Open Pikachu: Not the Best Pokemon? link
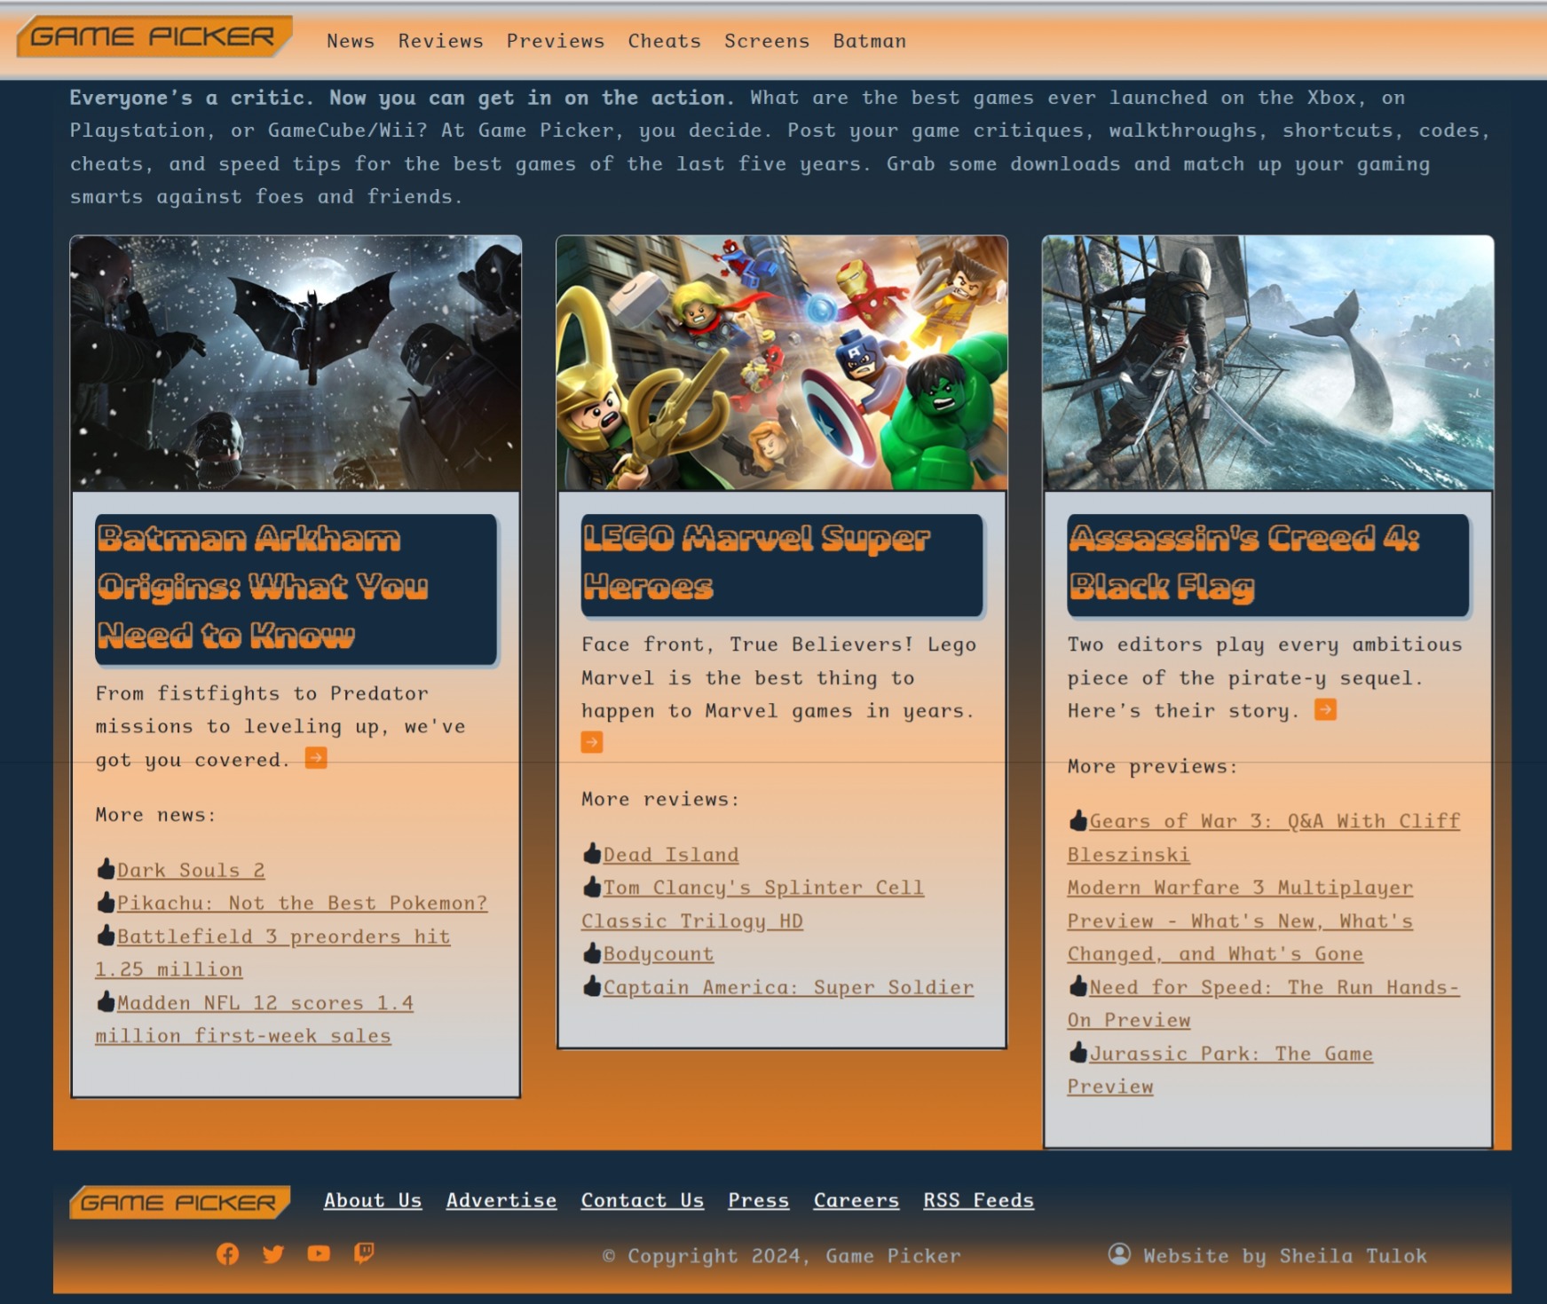Viewport: 1547px width, 1304px height. pos(303,903)
